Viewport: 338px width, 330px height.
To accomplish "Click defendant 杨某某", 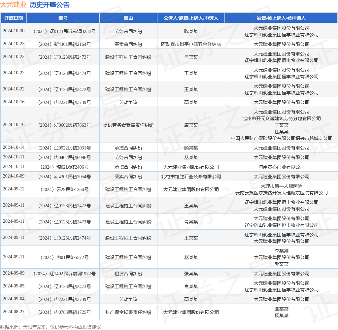I will click(281, 315).
